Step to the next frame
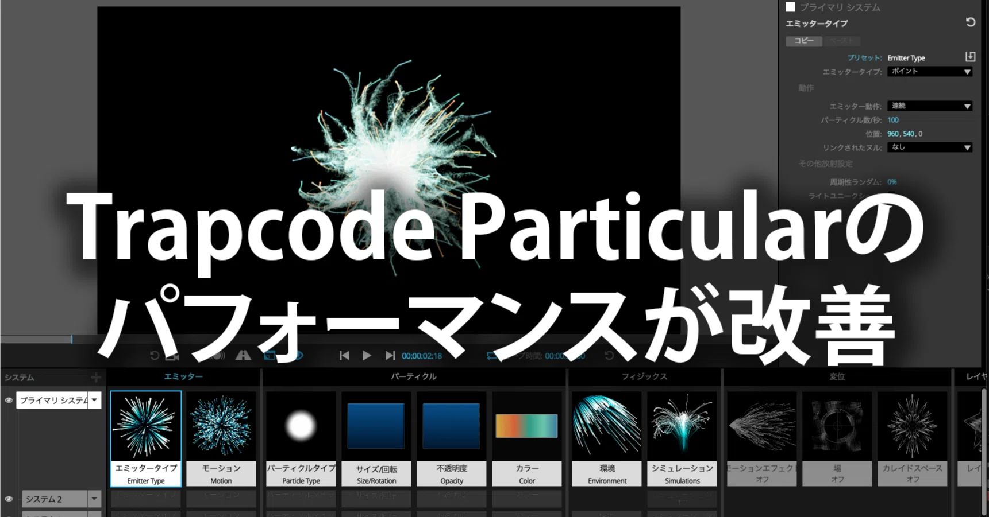The height and width of the screenshot is (517, 989). 390,356
